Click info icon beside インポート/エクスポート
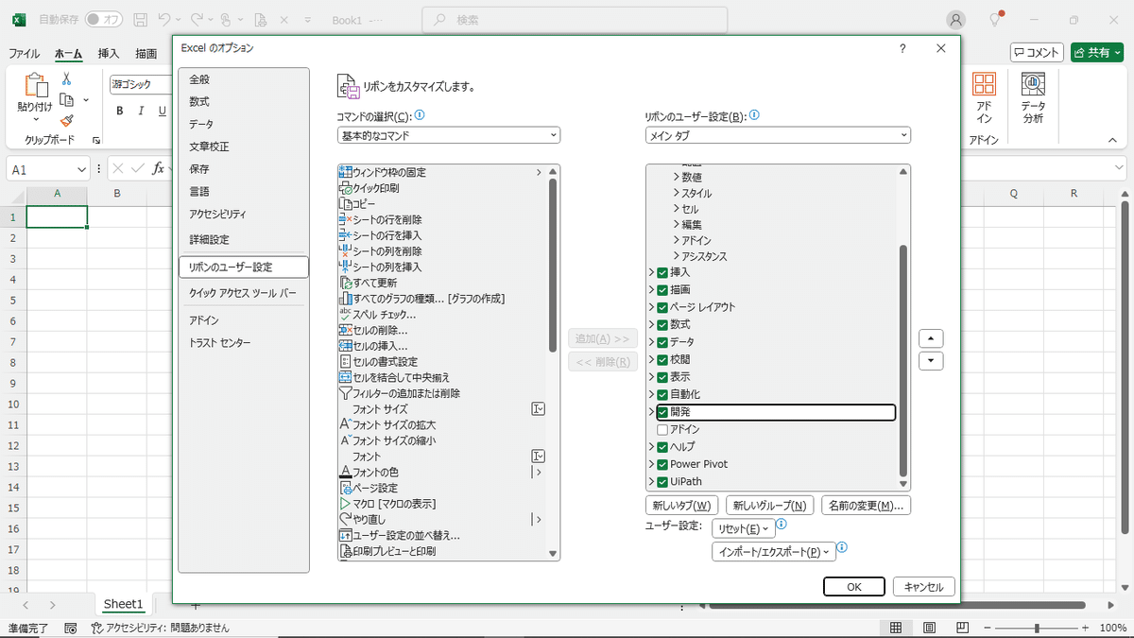This screenshot has height=638, width=1134. click(842, 547)
